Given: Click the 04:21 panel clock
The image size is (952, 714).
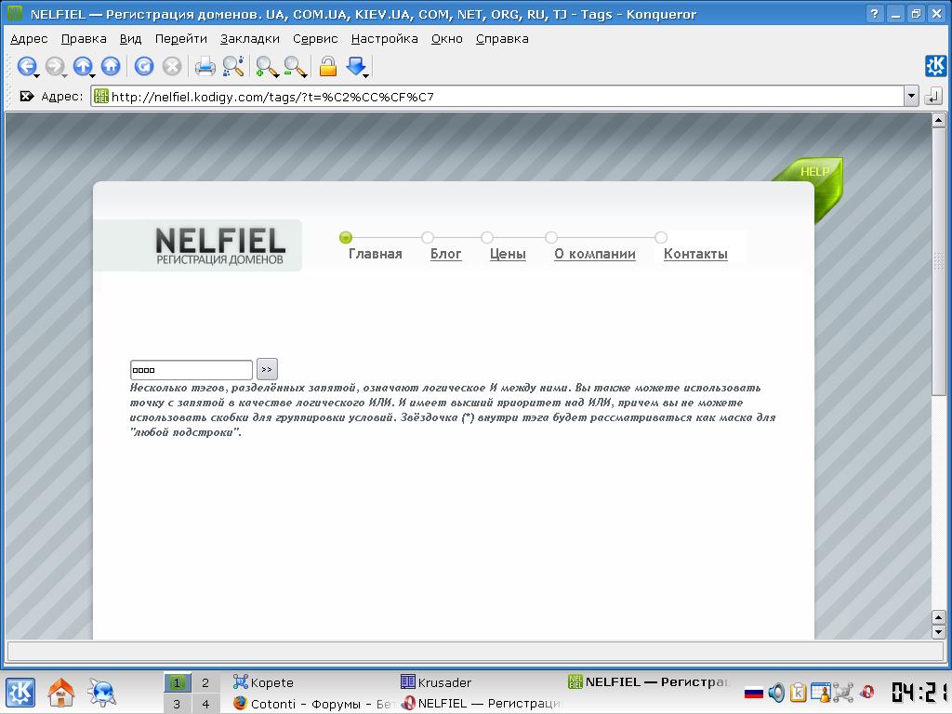Looking at the screenshot, I should [919, 692].
